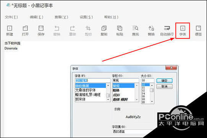
Task: Open the 编辑(E) menu
Action: click(36, 17)
